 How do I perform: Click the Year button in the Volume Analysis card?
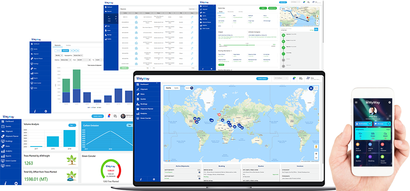tap(72, 125)
